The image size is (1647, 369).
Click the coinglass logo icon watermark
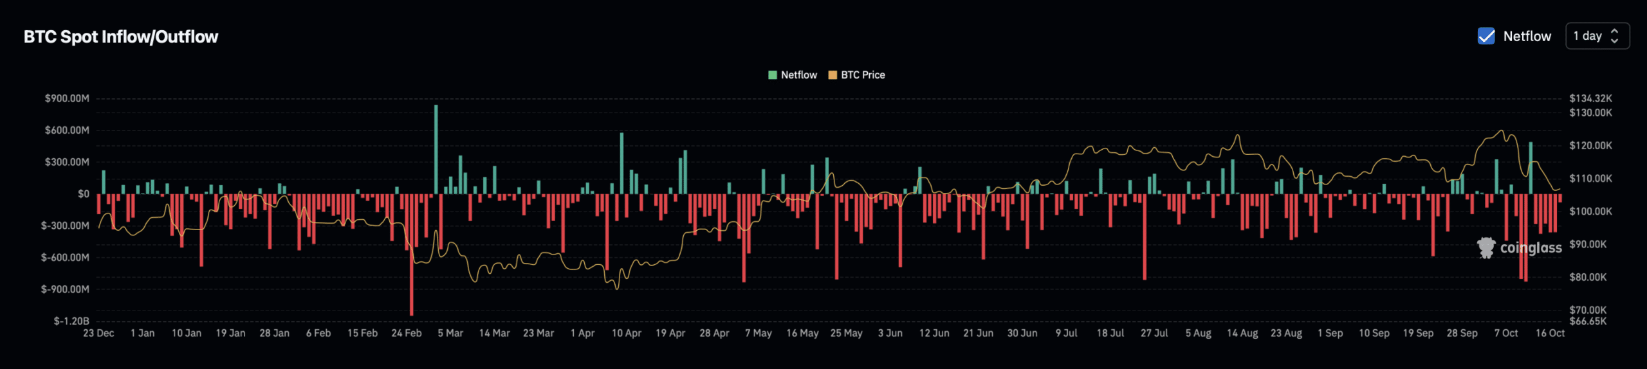(x=1486, y=248)
